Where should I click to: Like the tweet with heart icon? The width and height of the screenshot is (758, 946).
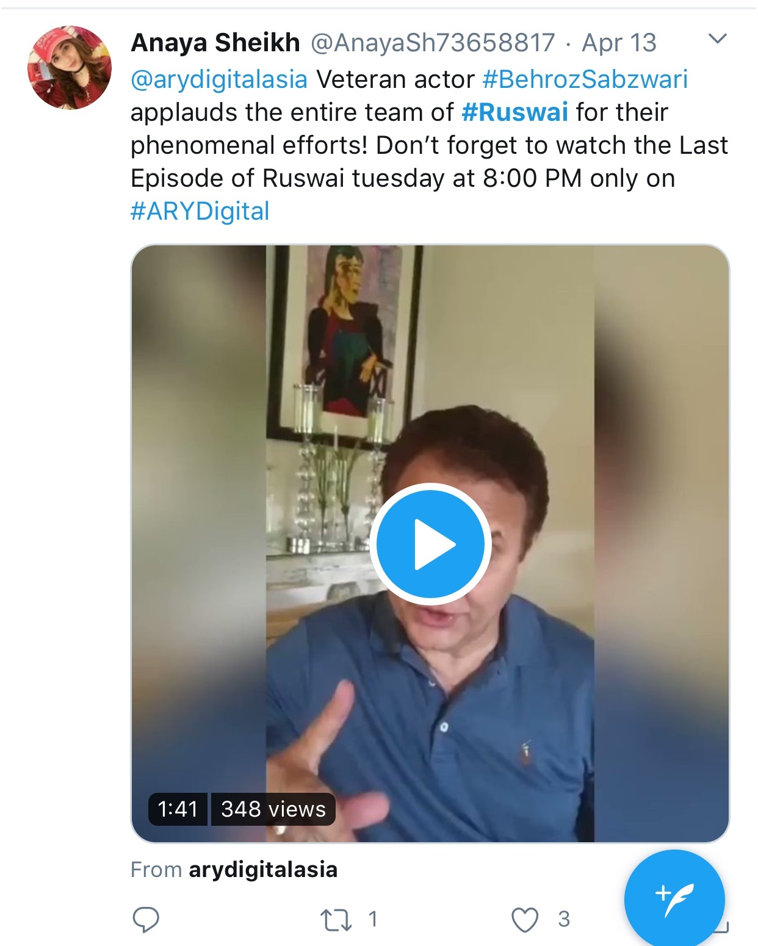[x=525, y=920]
